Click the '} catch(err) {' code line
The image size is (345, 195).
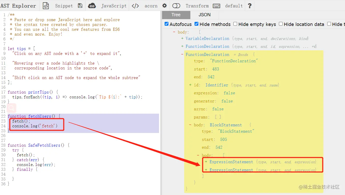point(28,160)
